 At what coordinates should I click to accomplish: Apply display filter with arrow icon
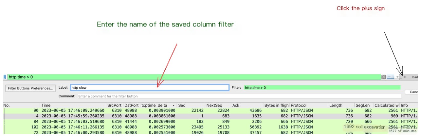[x=390, y=77]
